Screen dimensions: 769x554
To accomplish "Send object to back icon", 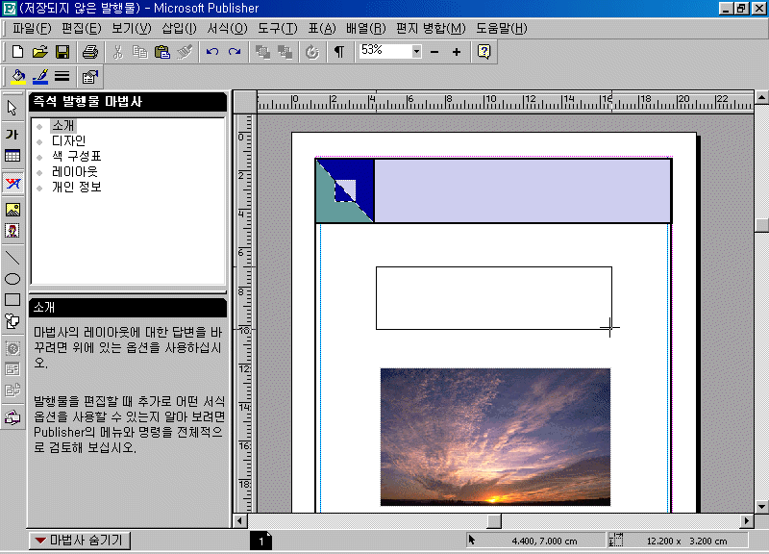I will [x=285, y=52].
